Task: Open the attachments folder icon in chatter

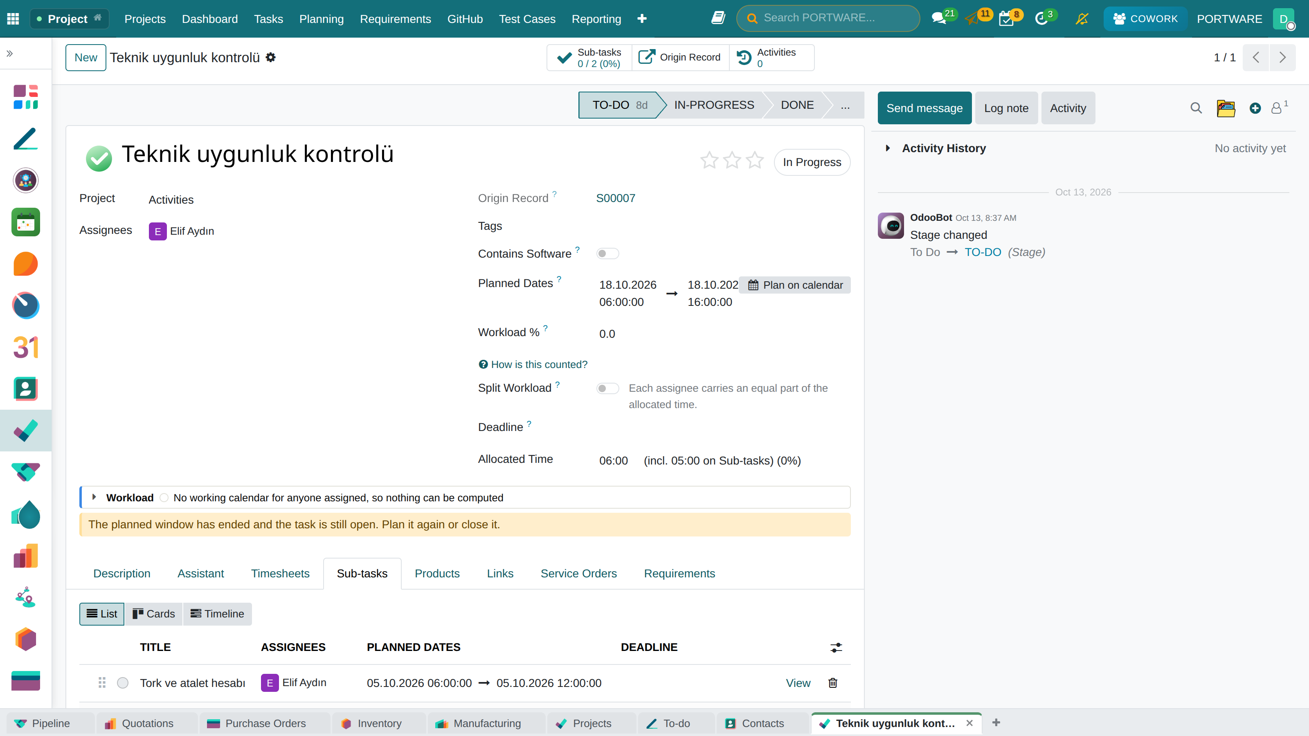Action: [x=1226, y=108]
